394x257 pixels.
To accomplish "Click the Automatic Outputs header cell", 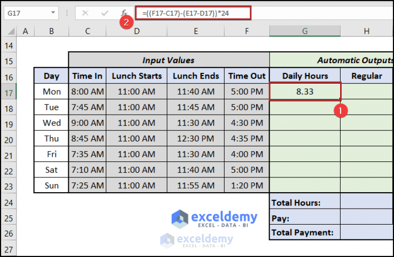I will [x=331, y=60].
